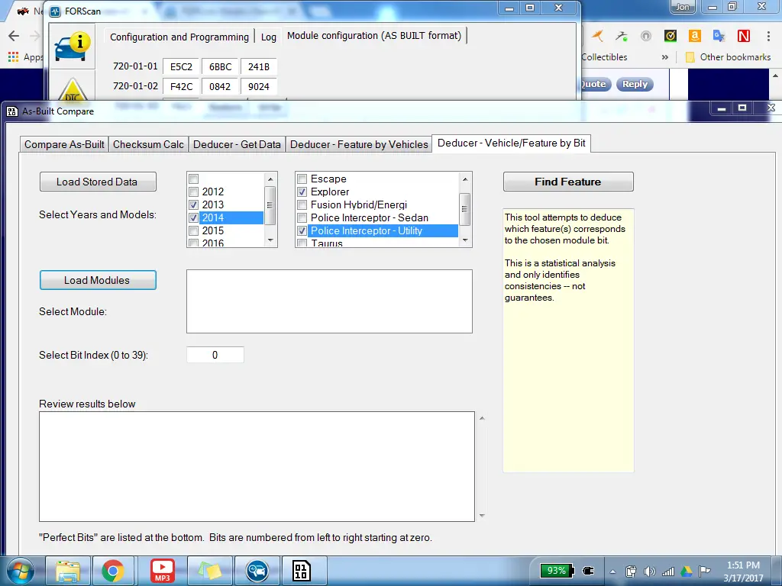The height and width of the screenshot is (586, 782).
Task: Click the FORScan E5C2 as-built field
Action: [181, 67]
